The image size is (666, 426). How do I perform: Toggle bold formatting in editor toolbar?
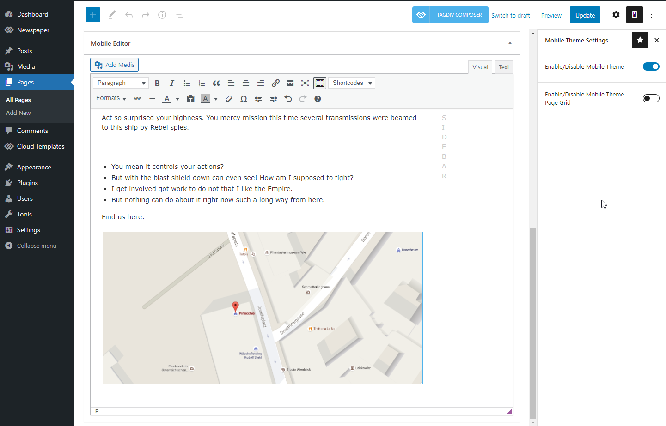(157, 83)
